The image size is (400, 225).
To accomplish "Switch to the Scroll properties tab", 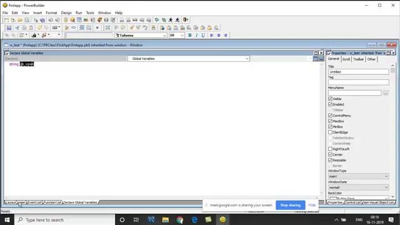I will (x=346, y=59).
